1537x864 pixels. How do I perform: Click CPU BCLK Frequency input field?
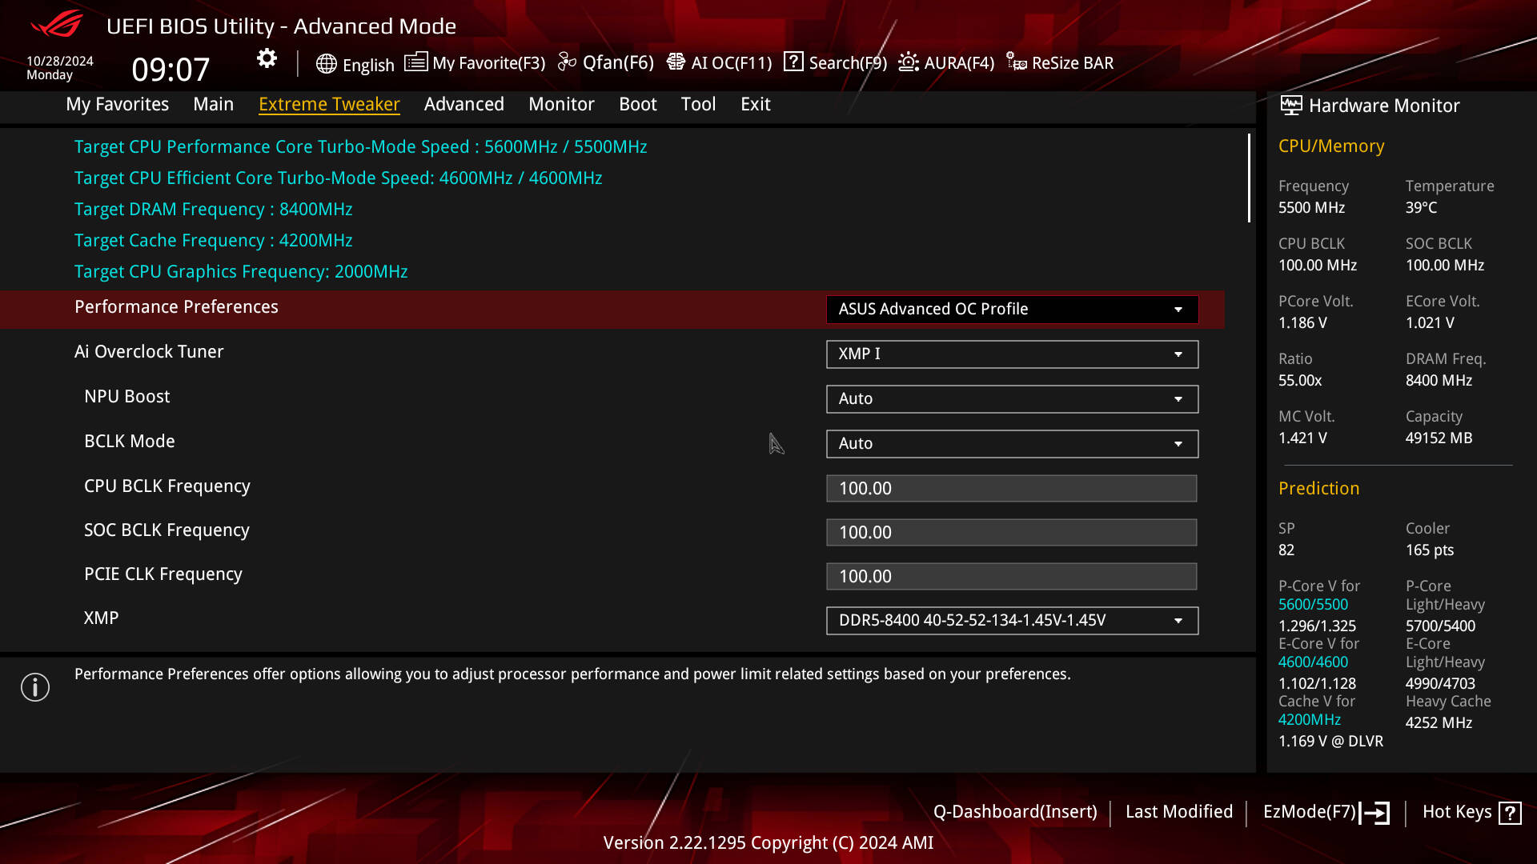point(1011,489)
